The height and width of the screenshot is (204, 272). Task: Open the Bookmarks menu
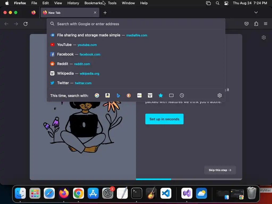click(x=93, y=3)
